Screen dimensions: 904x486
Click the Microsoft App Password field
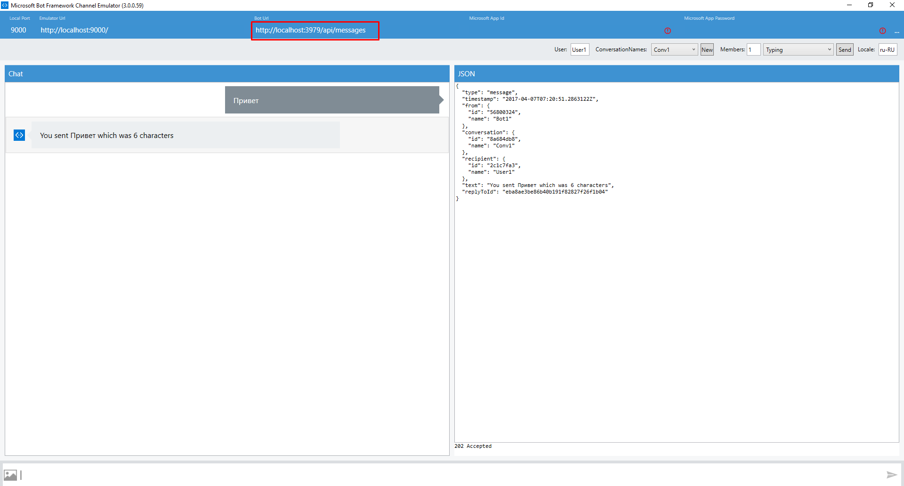pyautogui.click(x=780, y=30)
